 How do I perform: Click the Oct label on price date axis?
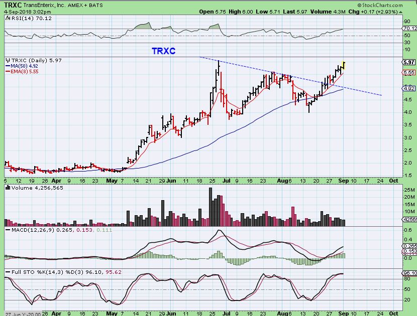click(393, 181)
